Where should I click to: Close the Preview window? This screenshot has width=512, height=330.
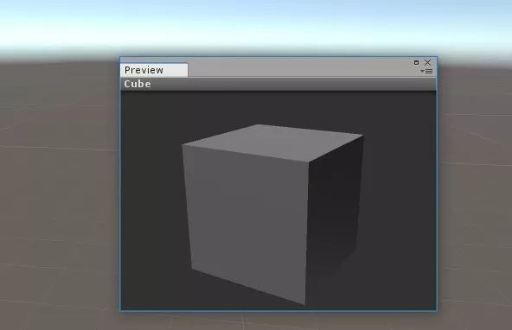[x=428, y=62]
